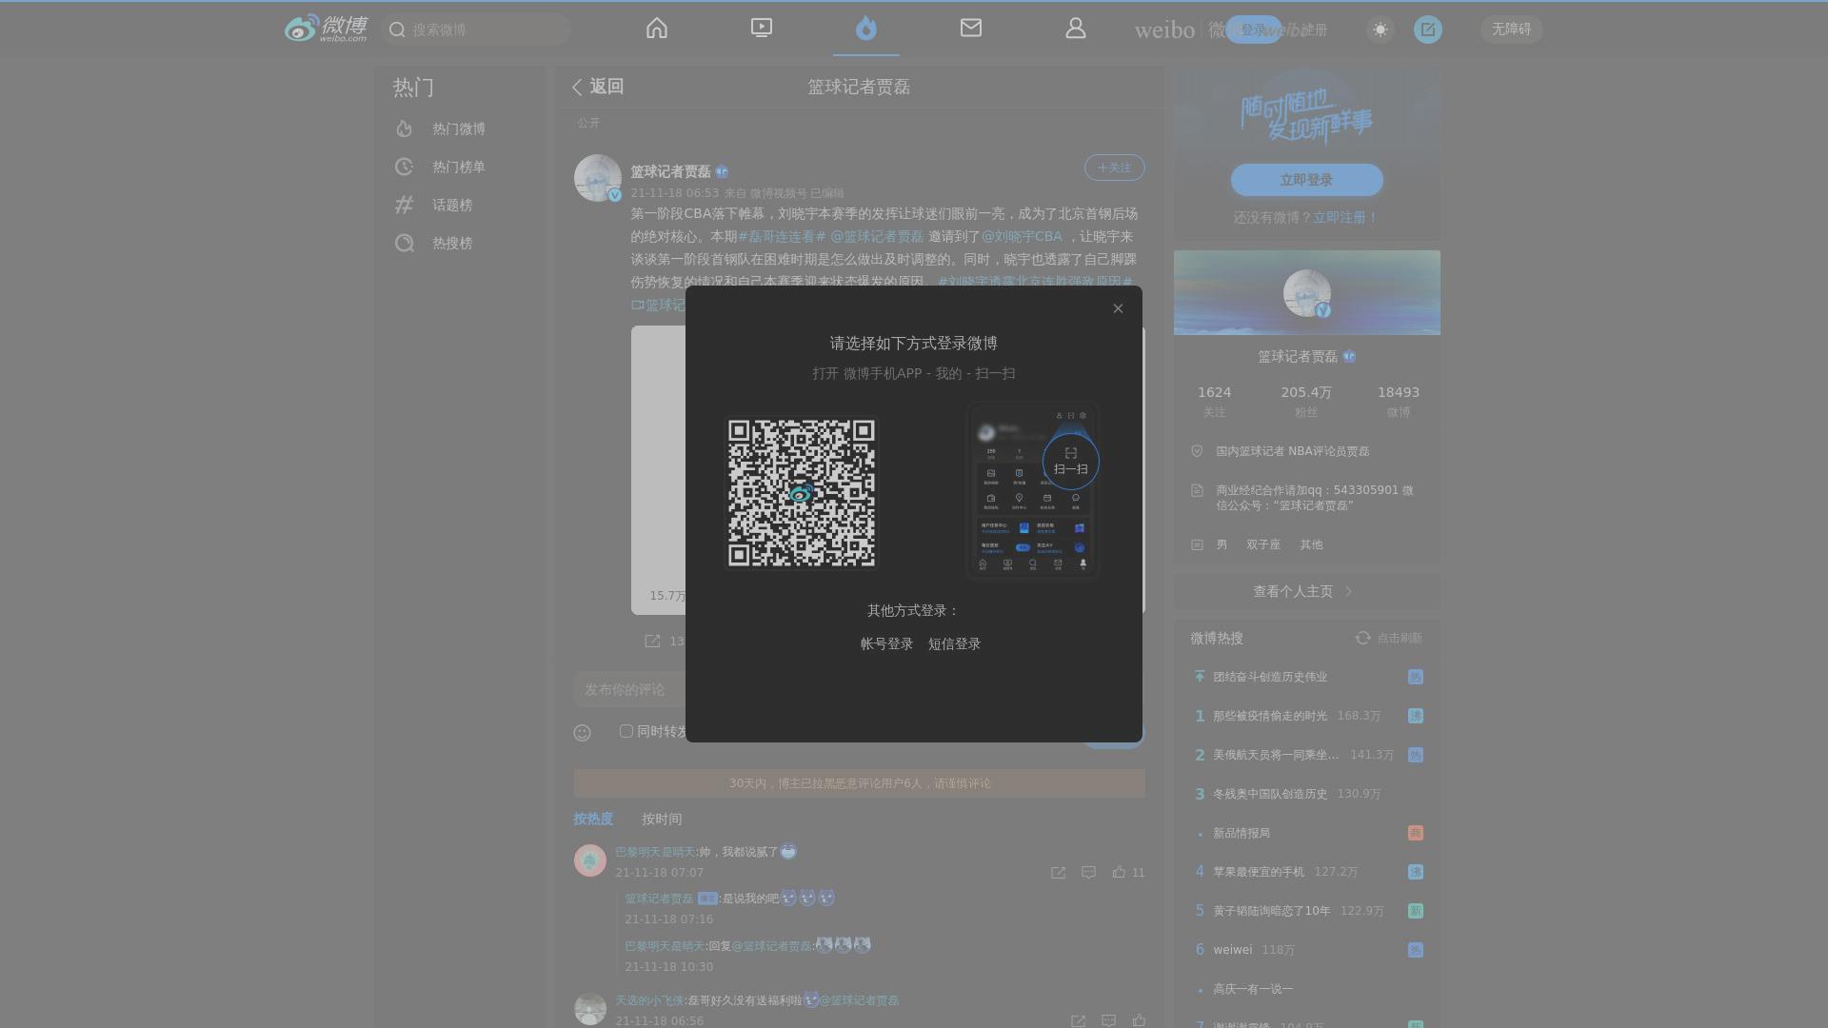The image size is (1828, 1028).
Task: Open the messages envelope icon
Action: [x=971, y=29]
